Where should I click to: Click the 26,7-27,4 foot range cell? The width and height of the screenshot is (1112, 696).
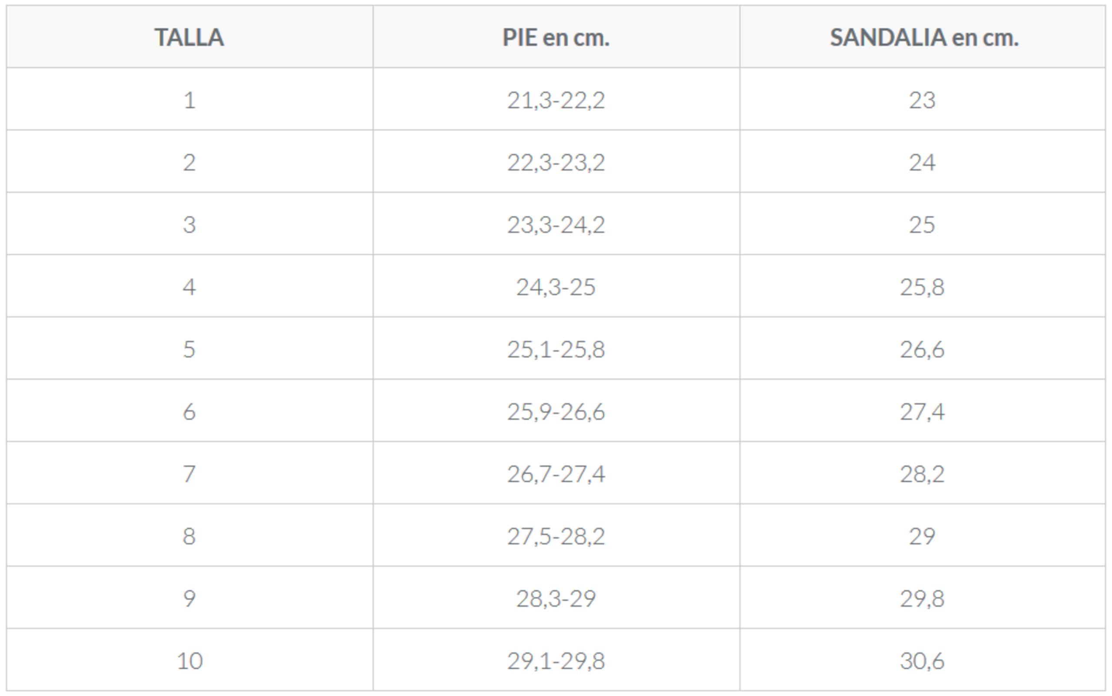click(556, 473)
